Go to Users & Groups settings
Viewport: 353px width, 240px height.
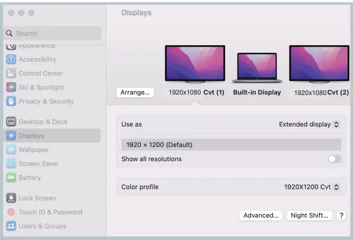coord(42,226)
